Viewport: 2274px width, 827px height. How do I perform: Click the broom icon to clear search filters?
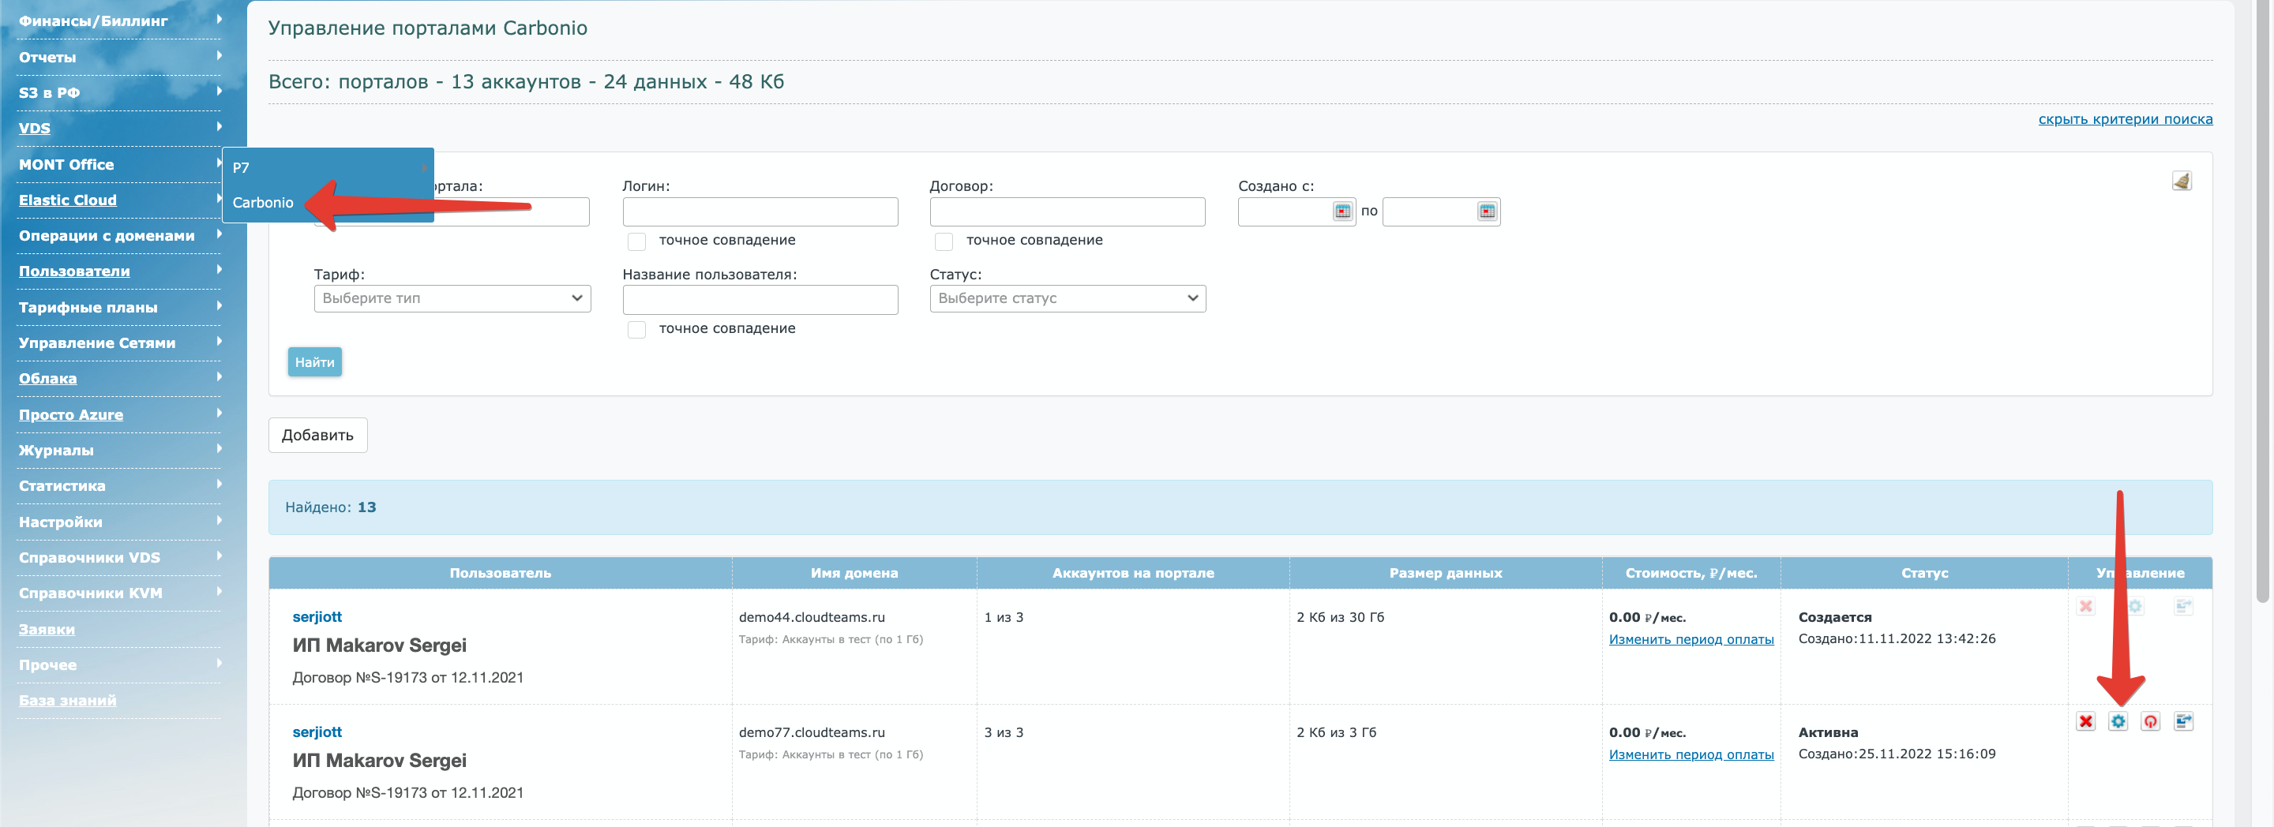(2182, 181)
